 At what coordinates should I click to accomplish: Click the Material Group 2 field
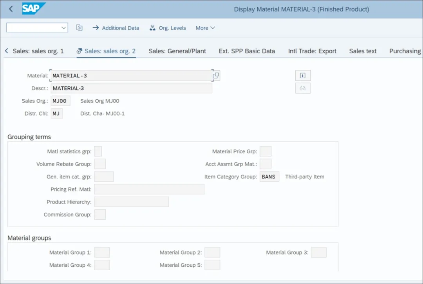click(212, 252)
